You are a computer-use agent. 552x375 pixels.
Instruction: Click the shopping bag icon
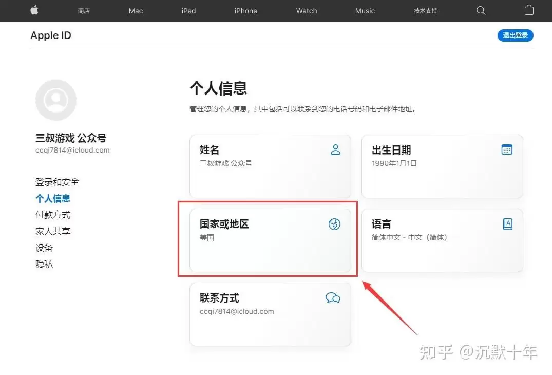(529, 10)
